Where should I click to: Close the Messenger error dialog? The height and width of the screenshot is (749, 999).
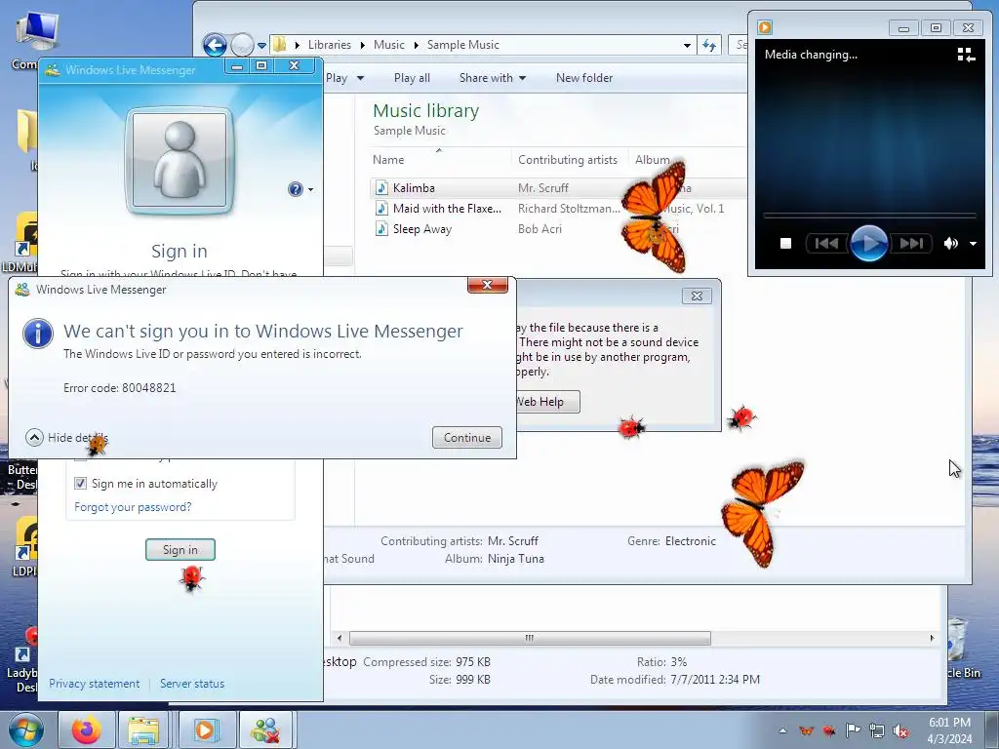488,285
